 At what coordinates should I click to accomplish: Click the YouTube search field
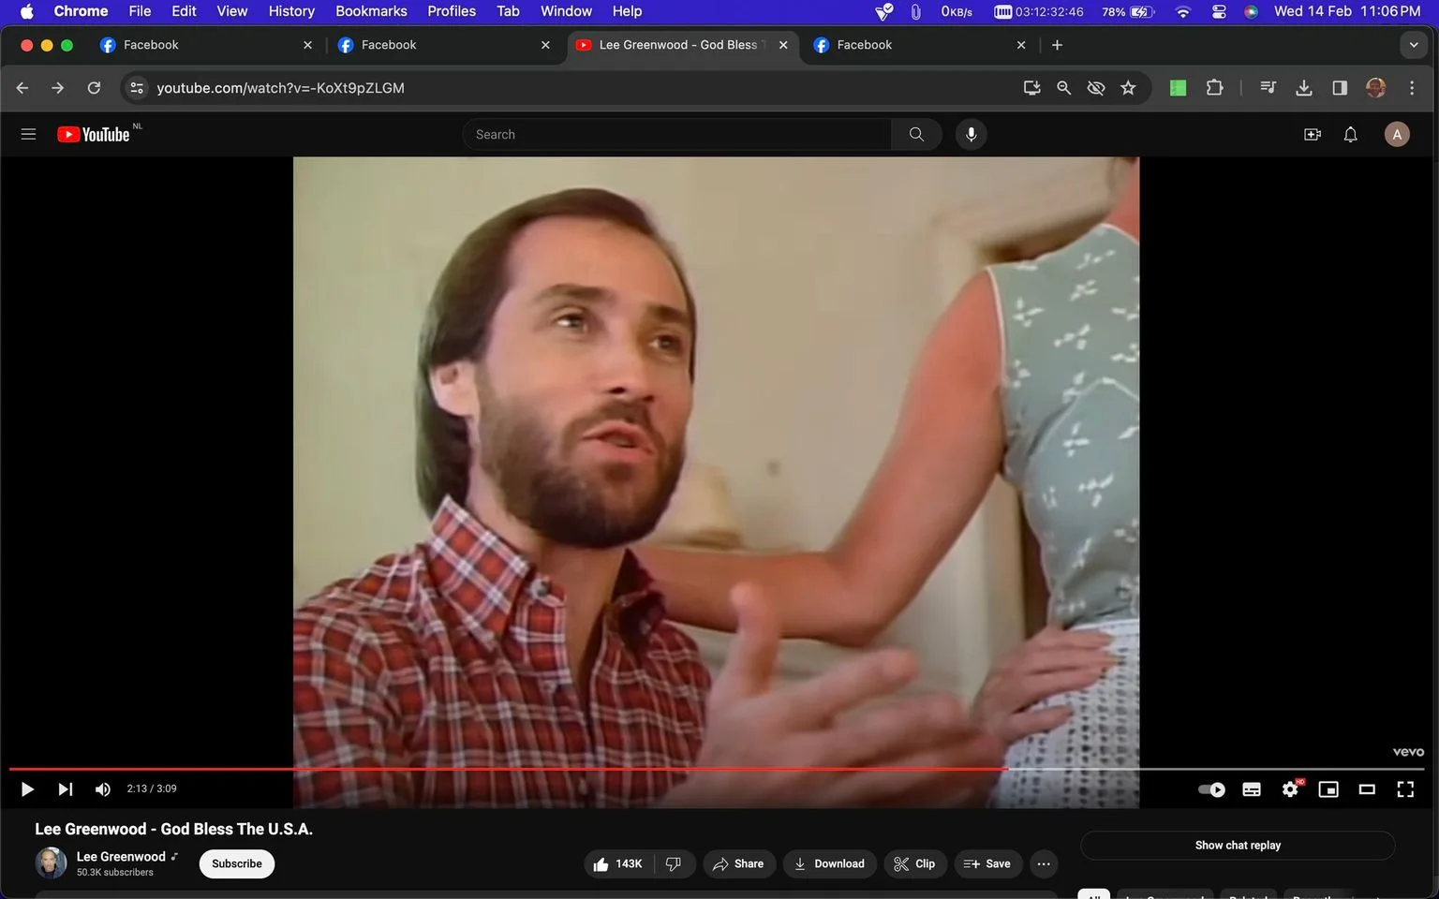click(x=676, y=134)
